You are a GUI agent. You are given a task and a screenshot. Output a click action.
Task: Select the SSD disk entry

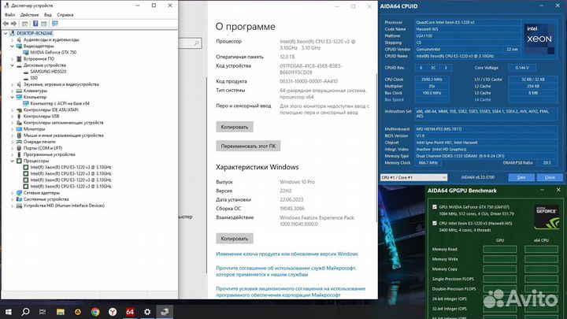coord(34,78)
